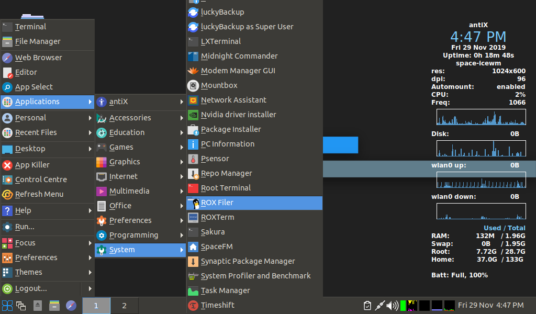536x314 pixels.
Task: Open Terminal from the main menu
Action: click(48, 27)
